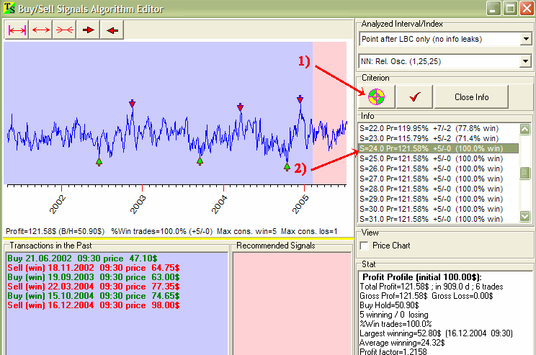Click the 'Profit factor=1.2158' stat line
The width and height of the screenshot is (536, 355).
[x=393, y=351]
